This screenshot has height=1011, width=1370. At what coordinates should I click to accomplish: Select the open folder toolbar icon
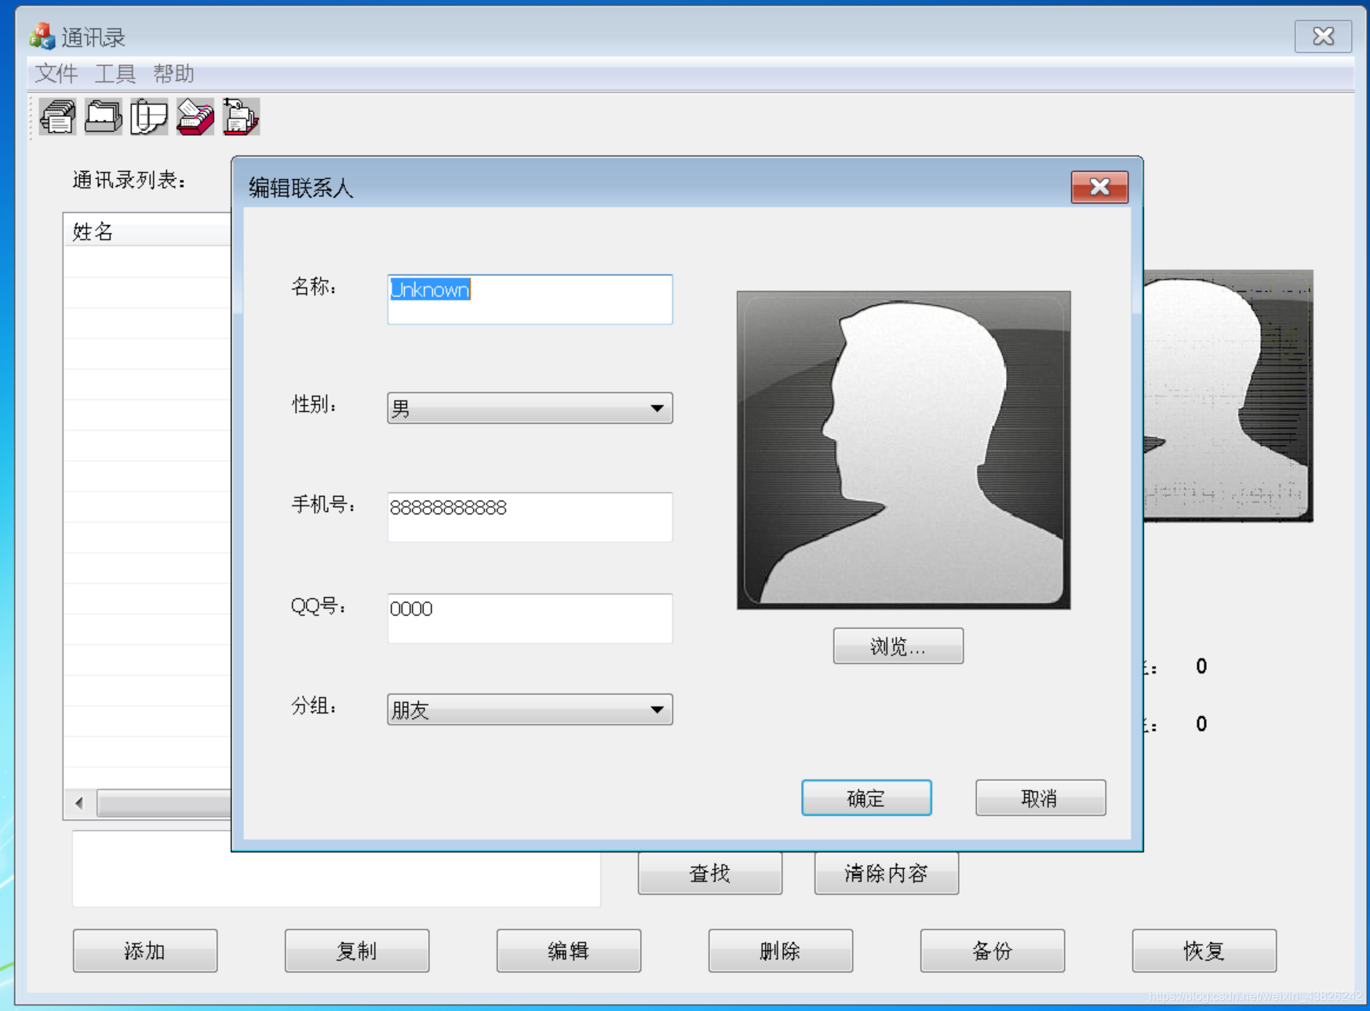click(x=103, y=116)
